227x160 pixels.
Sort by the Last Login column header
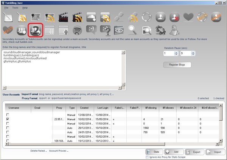pyautogui.click(x=103, y=108)
